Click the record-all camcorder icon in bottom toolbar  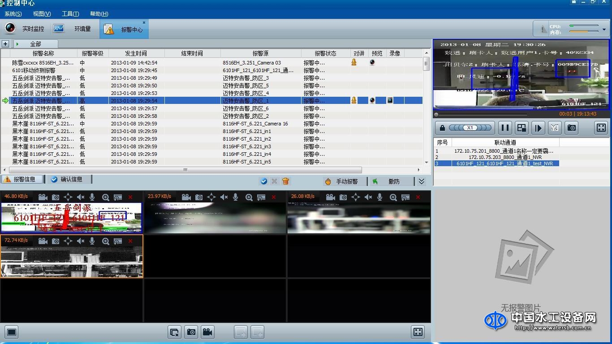click(x=207, y=332)
